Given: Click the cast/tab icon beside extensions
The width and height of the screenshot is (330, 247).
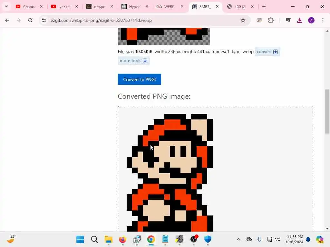Looking at the screenshot, I should 259,20.
